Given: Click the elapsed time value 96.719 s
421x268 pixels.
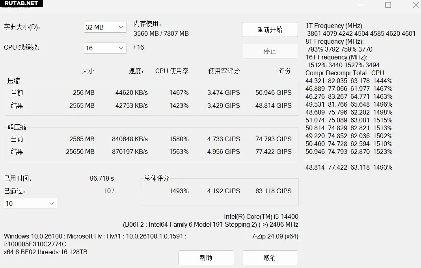Looking at the screenshot, I should pyautogui.click(x=102, y=178).
